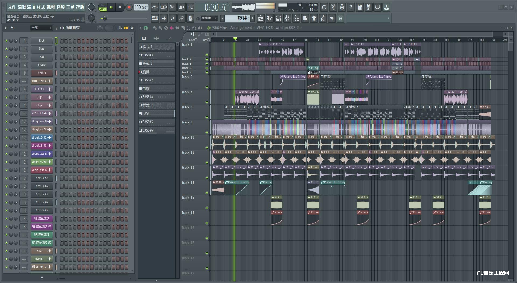Open the 编辑 menu
This screenshot has height=283, width=517.
(22, 7)
